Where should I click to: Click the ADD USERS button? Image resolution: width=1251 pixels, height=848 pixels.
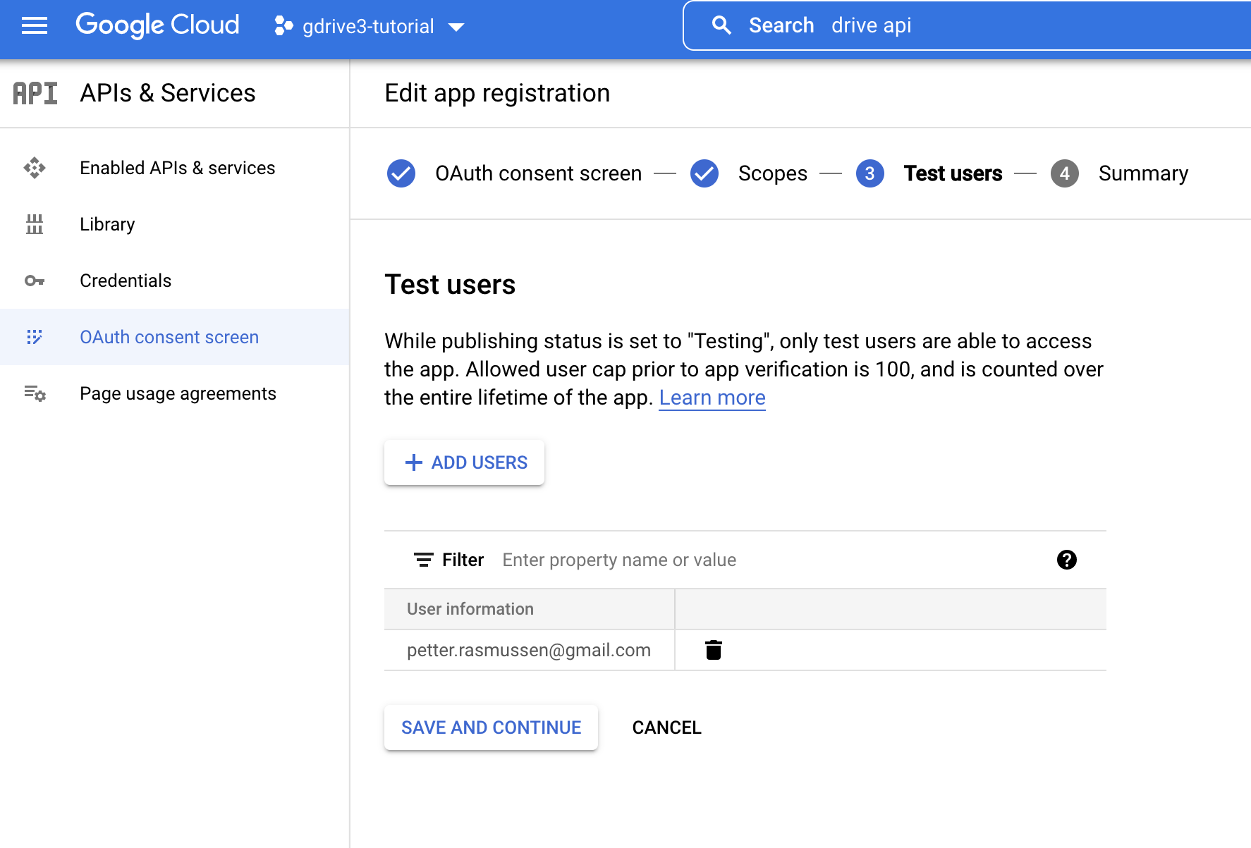(x=464, y=462)
